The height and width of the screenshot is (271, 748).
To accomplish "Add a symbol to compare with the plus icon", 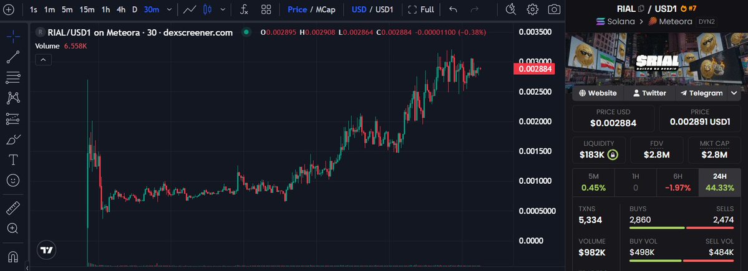I will point(9,9).
